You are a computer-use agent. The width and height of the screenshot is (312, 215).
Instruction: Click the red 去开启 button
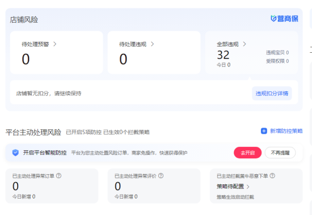click(247, 153)
